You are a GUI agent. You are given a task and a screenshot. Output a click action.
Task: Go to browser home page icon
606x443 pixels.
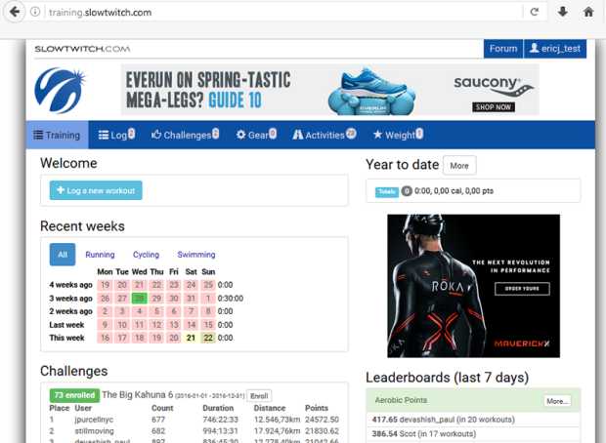coord(588,12)
